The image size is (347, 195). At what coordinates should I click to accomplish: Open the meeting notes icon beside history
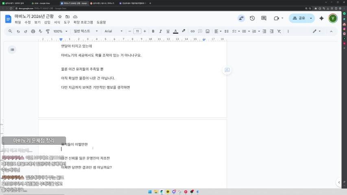[241, 18]
